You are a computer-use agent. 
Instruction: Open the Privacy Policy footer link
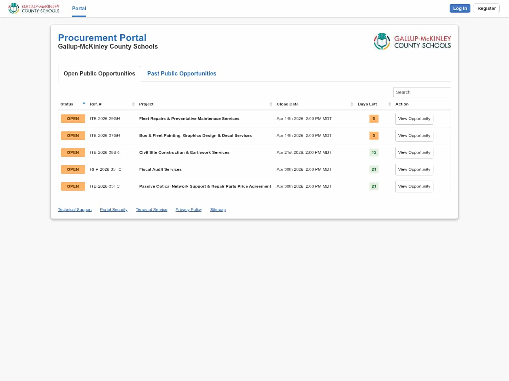(188, 210)
